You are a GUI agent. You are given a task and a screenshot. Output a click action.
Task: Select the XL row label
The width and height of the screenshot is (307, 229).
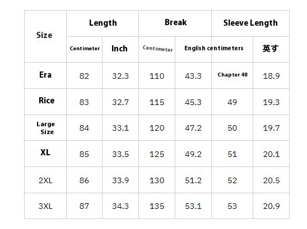pos(45,152)
